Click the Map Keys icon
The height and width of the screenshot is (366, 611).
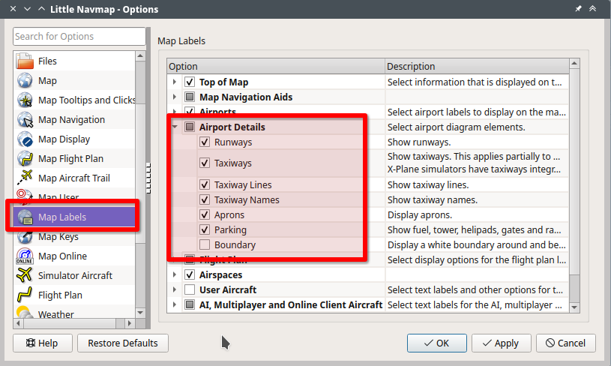pos(25,236)
